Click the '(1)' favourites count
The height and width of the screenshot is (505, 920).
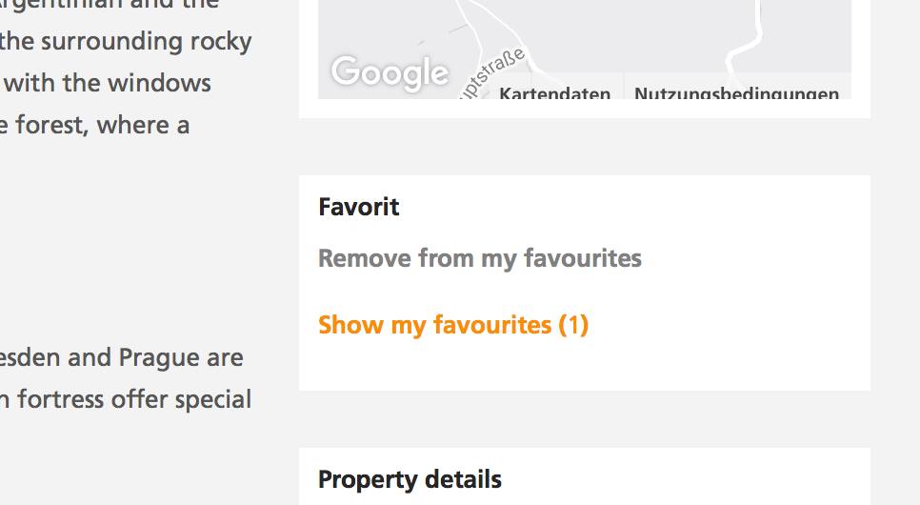[573, 325]
